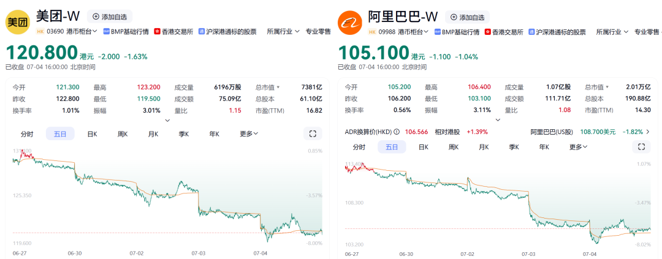Add Alibaba-W to the watchlist
The image size is (662, 259).
pos(467,17)
